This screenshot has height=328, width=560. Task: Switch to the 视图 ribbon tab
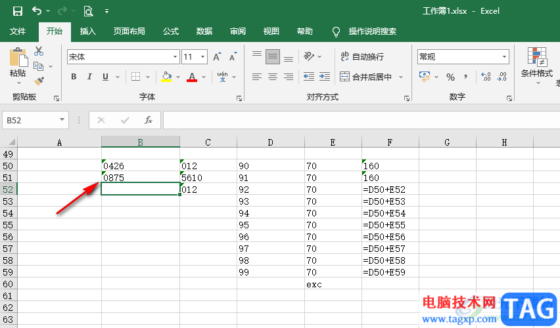click(271, 31)
